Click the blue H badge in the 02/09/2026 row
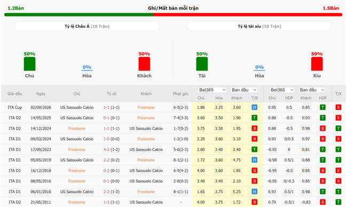 (x=254, y=107)
